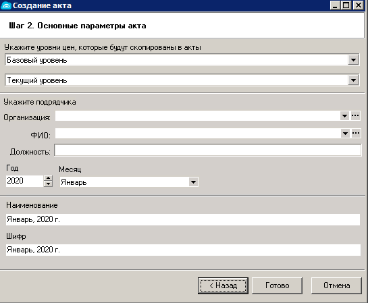The image size is (368, 303).
Task: Click the Год field showing 2020
Action: 24,181
